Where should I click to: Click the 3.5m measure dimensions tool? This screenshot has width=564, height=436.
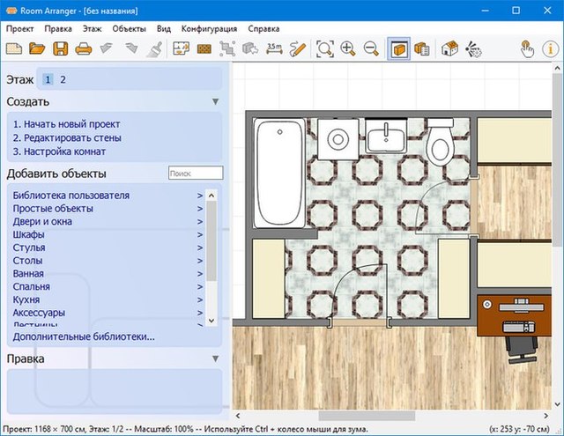274,48
